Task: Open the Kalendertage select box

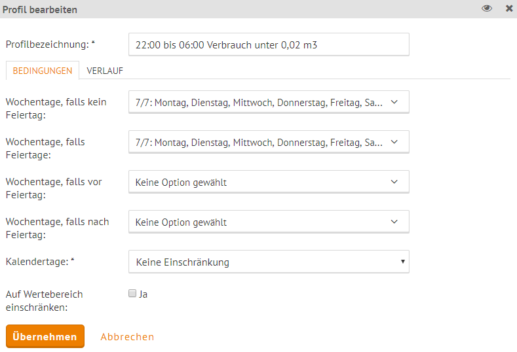Action: pyautogui.click(x=269, y=262)
